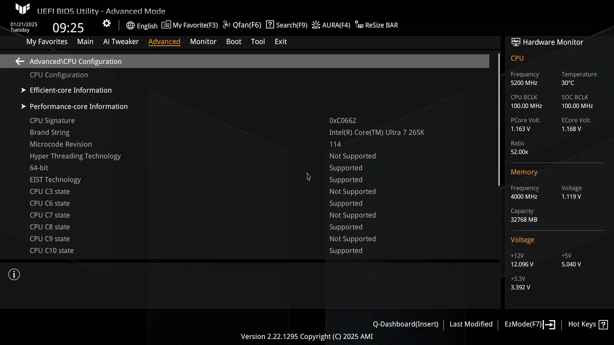Click the Hot Keys question mark icon

[x=603, y=325]
